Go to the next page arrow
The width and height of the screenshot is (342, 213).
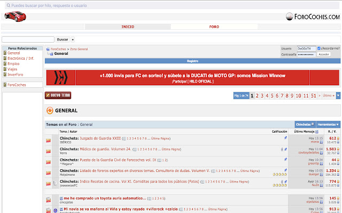(320, 96)
